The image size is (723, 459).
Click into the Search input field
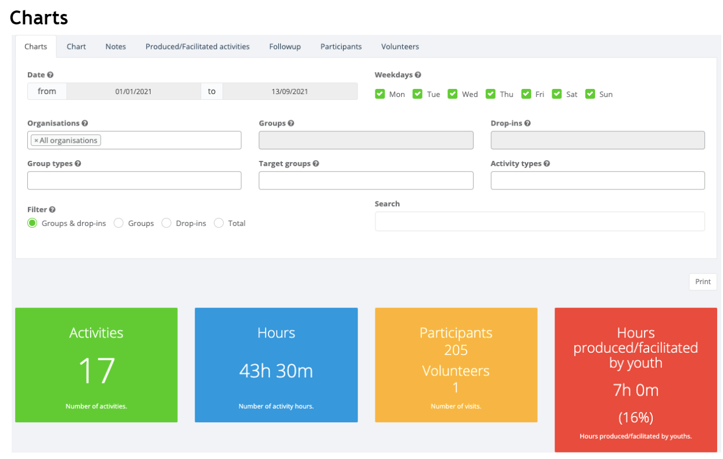pyautogui.click(x=540, y=221)
